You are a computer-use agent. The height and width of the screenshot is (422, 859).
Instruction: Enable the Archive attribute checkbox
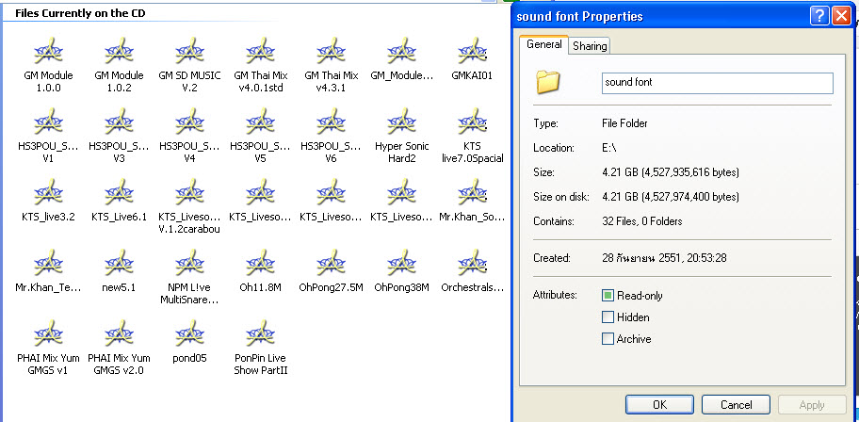click(608, 339)
